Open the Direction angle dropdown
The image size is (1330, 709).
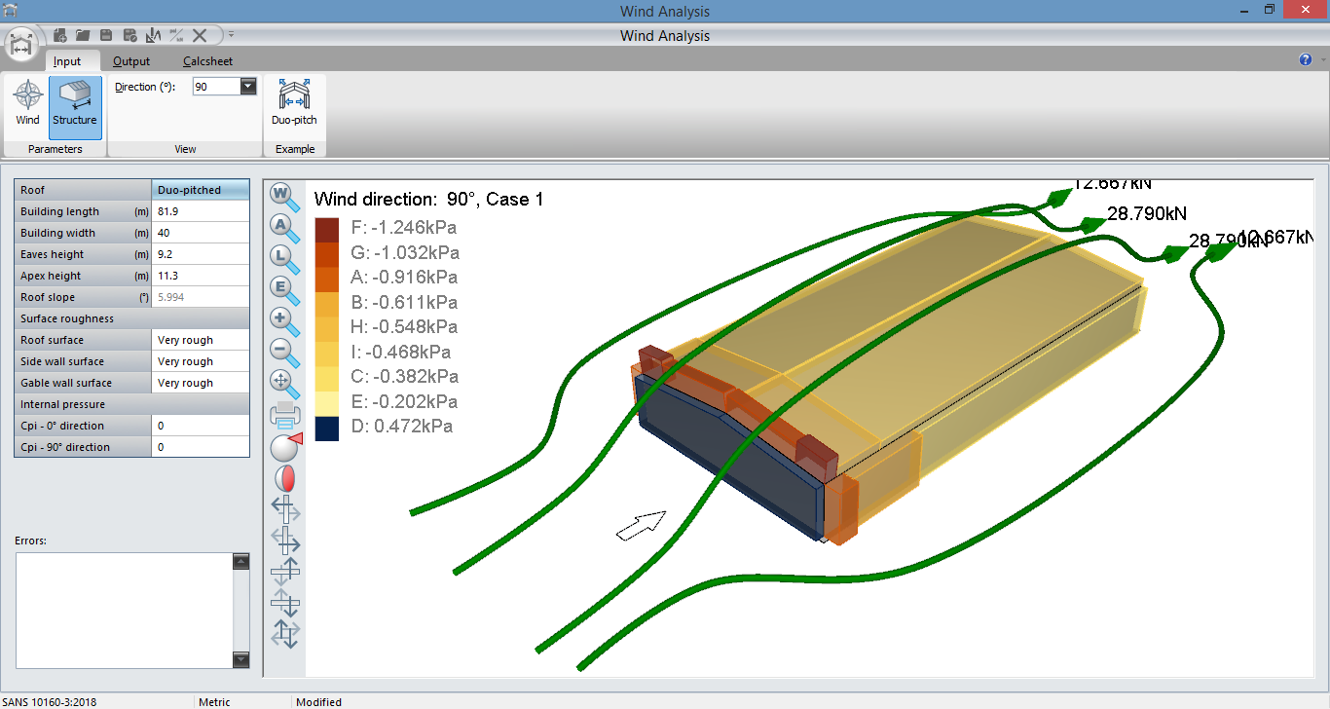click(x=247, y=87)
